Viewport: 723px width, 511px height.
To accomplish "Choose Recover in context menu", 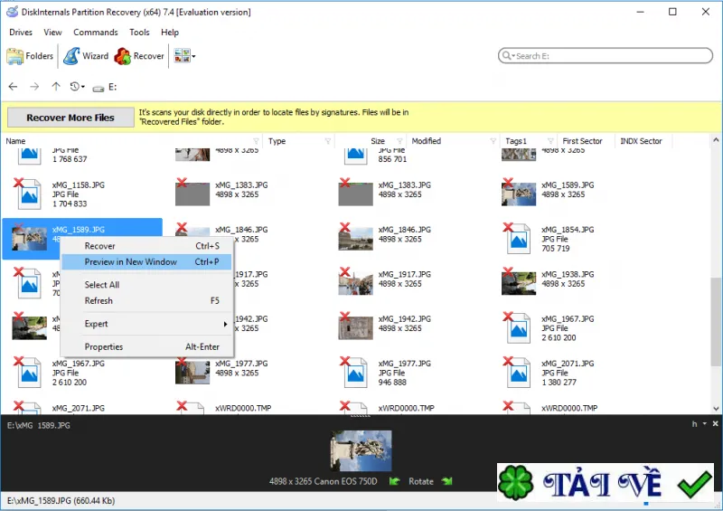I will (x=146, y=246).
